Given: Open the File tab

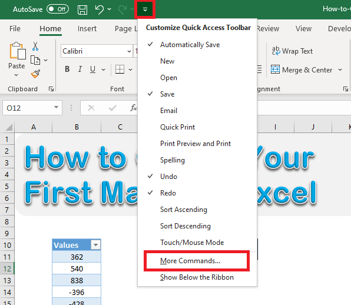Looking at the screenshot, I should click(15, 29).
